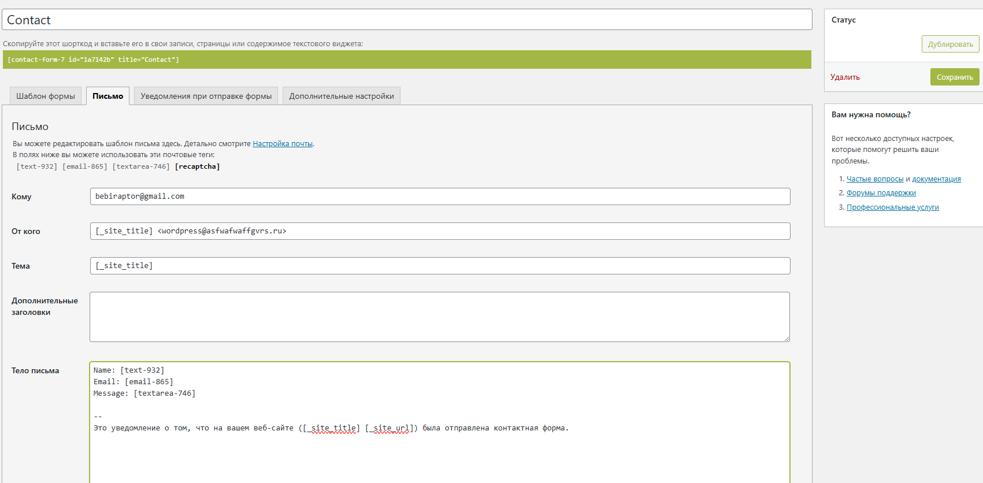Click inside the Тело письма message body textarea
983x483 pixels.
click(440, 422)
